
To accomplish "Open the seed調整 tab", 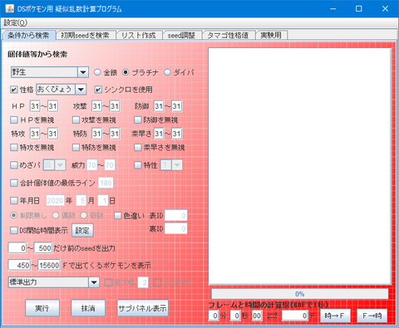I will pyautogui.click(x=181, y=36).
